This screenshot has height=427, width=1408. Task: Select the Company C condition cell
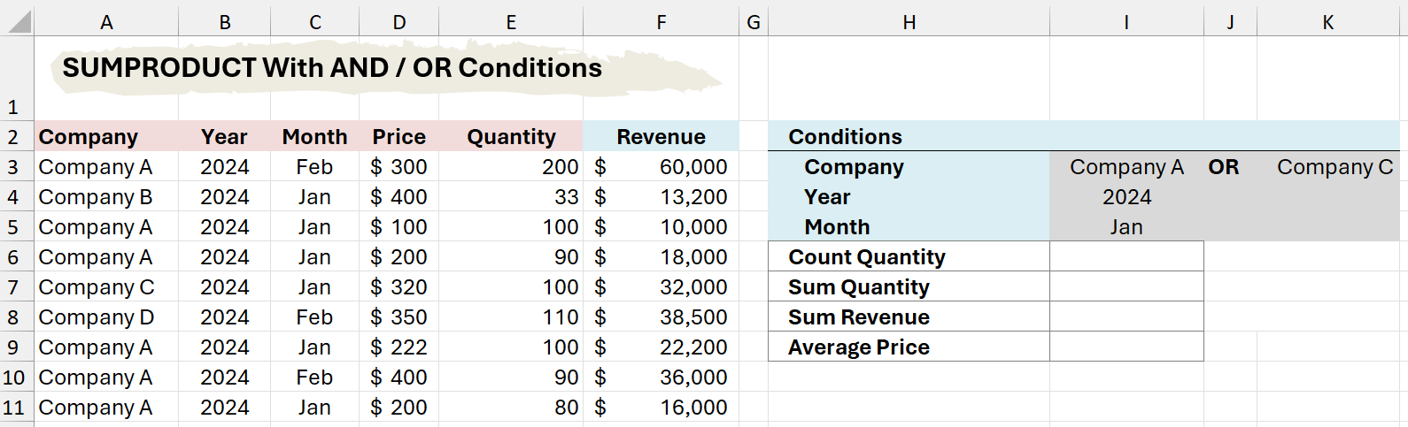click(x=1334, y=167)
